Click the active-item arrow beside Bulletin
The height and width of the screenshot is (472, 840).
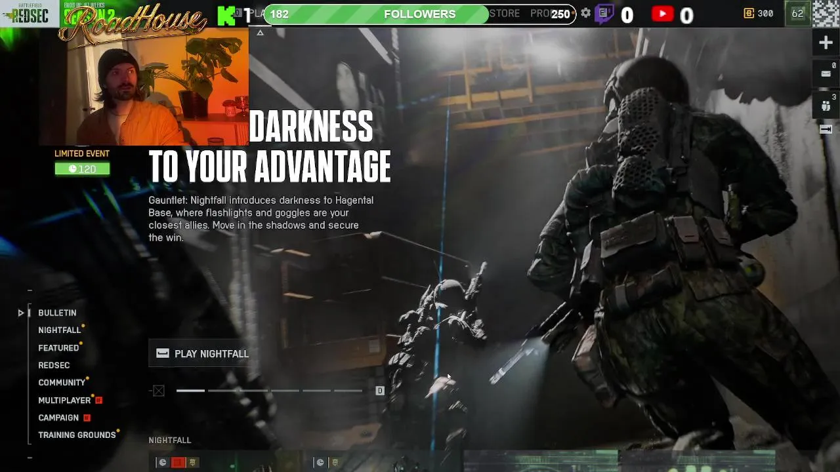click(x=21, y=313)
